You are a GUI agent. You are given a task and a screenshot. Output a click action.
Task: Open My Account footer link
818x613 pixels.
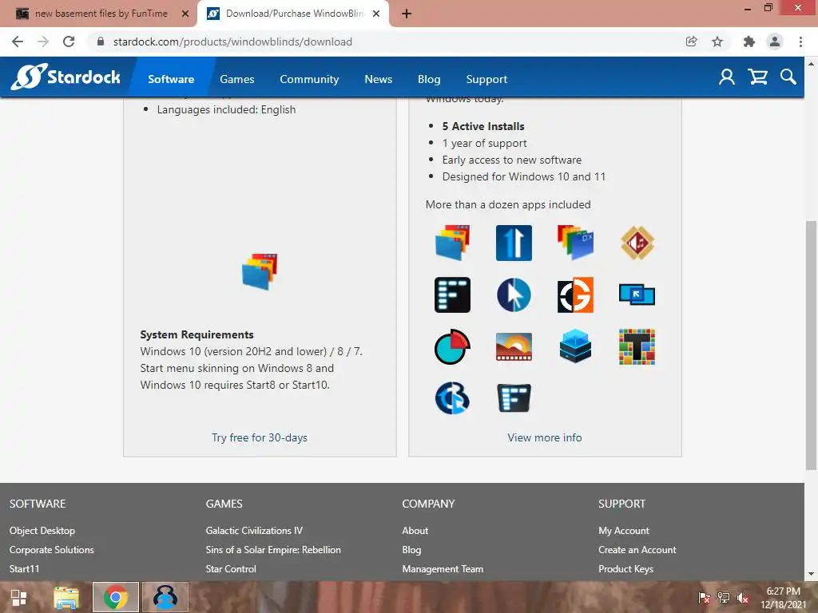(624, 531)
